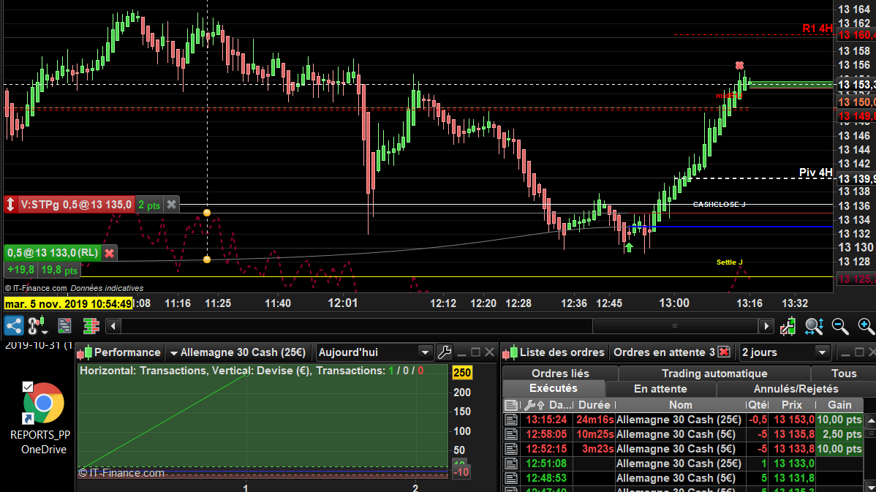Image resolution: width=876 pixels, height=492 pixels.
Task: Open Chrome REPORTS_PP OneDrive desktop shortcut
Action: point(42,417)
